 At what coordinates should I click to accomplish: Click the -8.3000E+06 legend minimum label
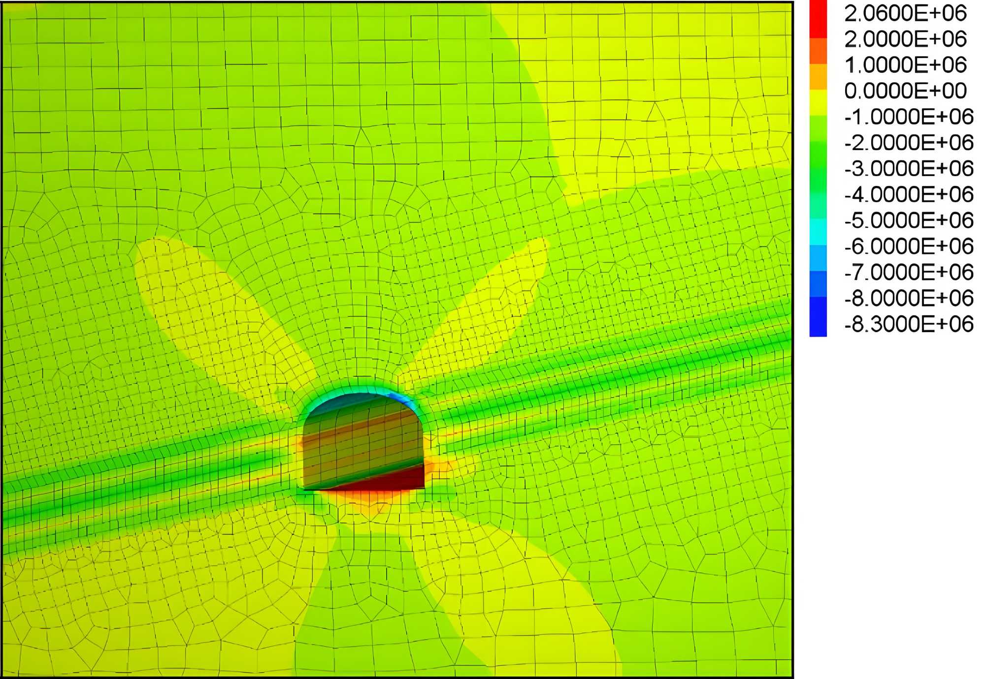click(909, 324)
